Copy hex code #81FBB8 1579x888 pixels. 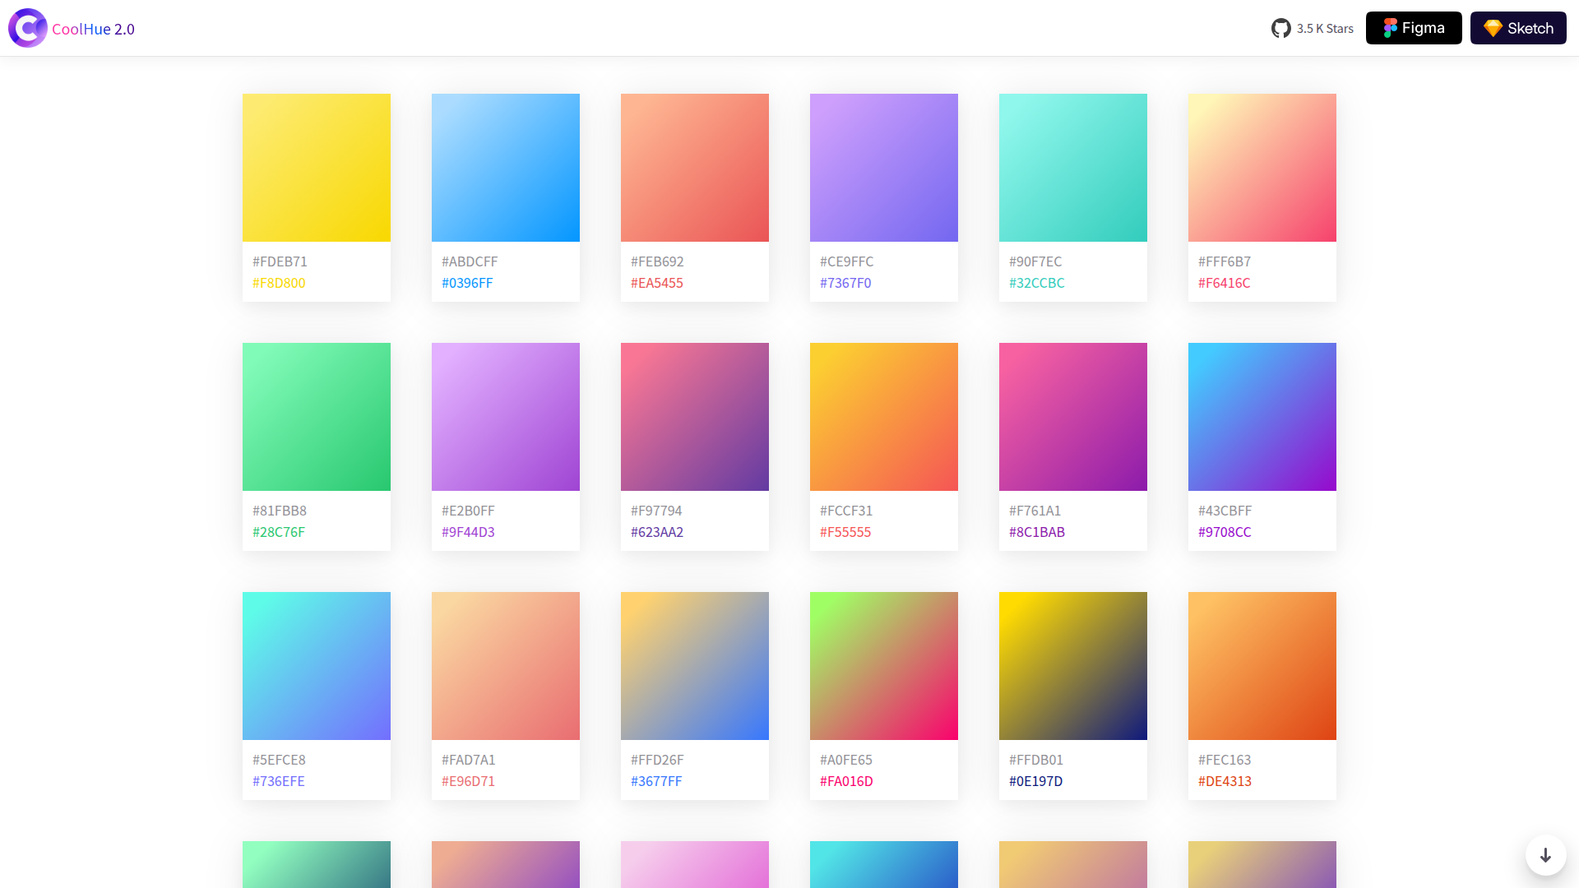click(x=280, y=511)
